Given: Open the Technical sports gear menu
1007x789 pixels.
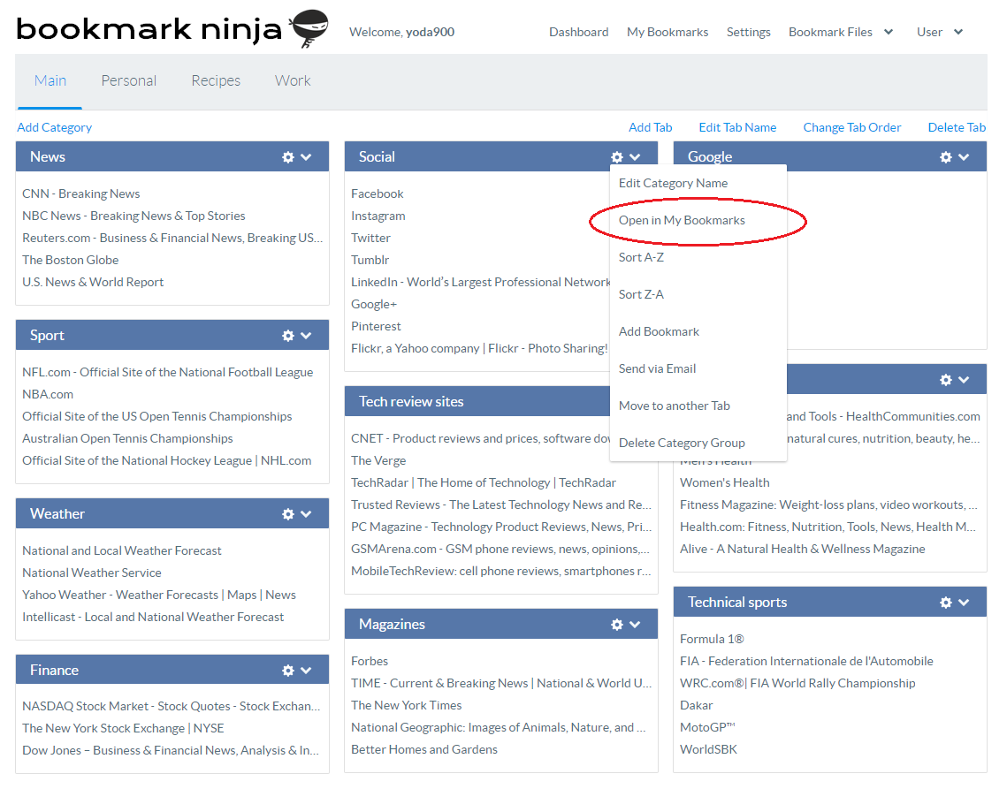Looking at the screenshot, I should click(x=945, y=602).
